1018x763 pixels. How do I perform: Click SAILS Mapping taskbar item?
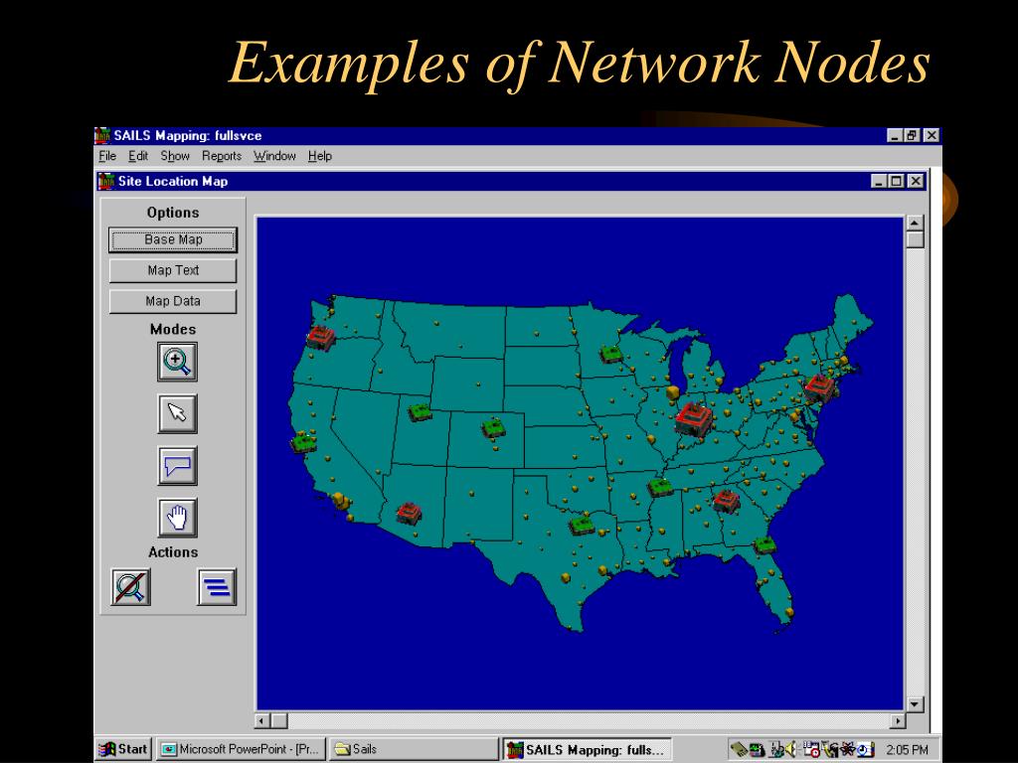point(587,749)
